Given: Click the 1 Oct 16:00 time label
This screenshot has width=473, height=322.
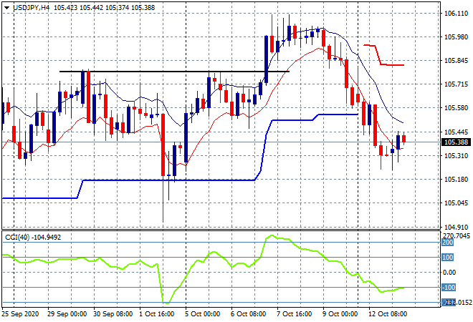Looking at the screenshot, I should point(156,314).
